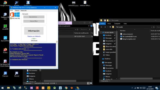160x90 pixels.
Task: Click the Office logo in KMSAuto Net
Action: click(12, 15)
